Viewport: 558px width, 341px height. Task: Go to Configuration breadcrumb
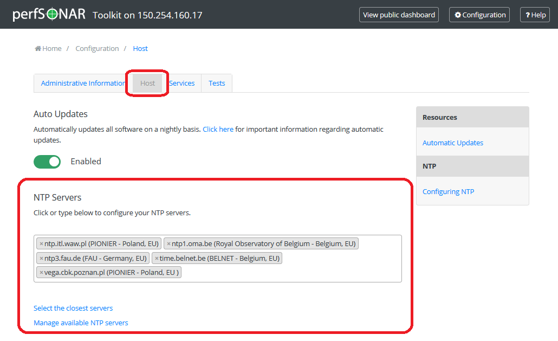[x=97, y=48]
